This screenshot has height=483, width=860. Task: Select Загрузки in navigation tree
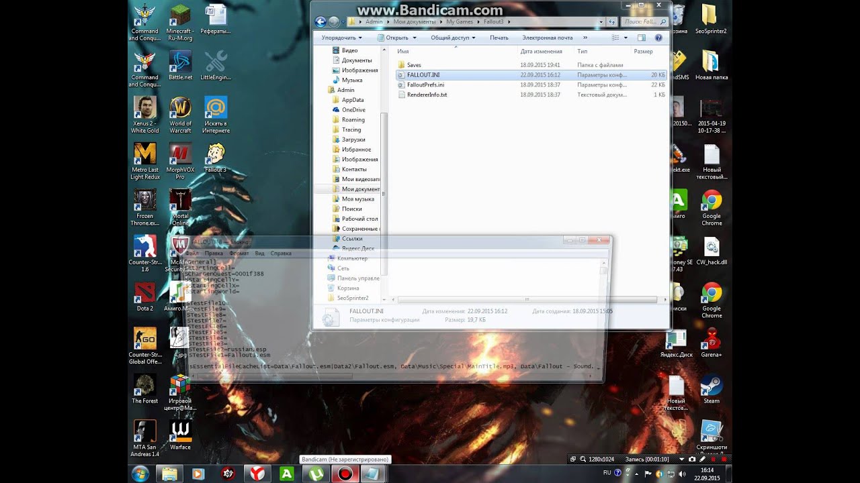(x=353, y=140)
